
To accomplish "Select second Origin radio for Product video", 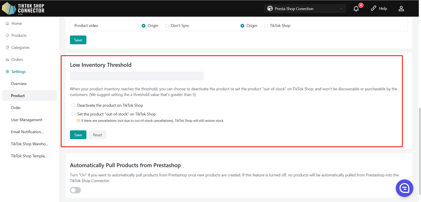I will coord(242,26).
